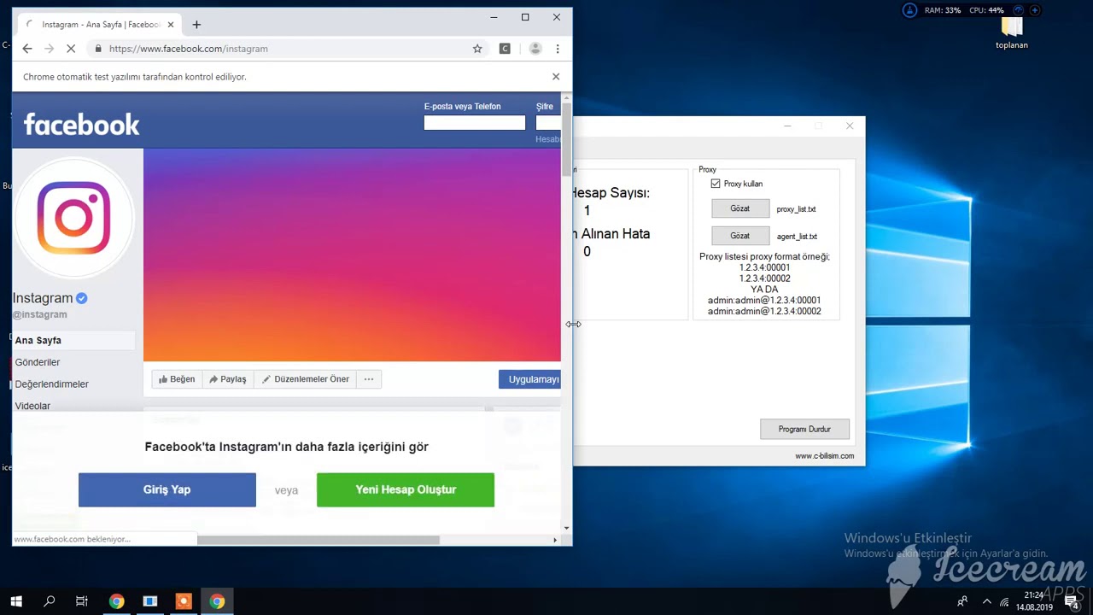Click the Programı Durdur button

coord(804,429)
